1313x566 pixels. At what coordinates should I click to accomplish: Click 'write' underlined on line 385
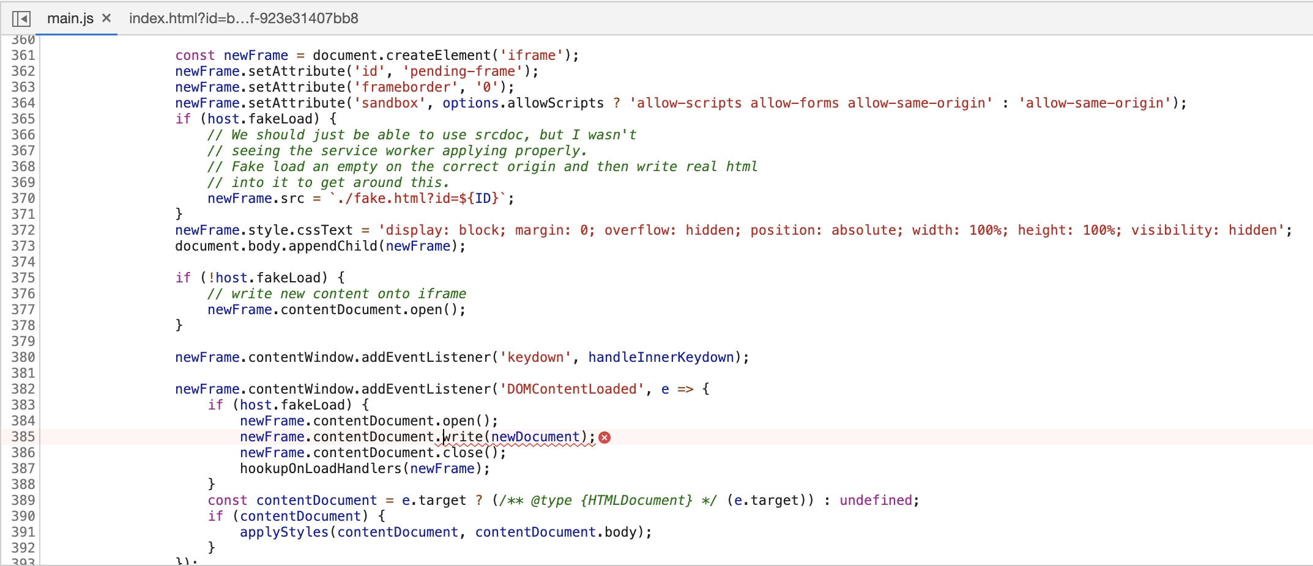[x=463, y=436]
